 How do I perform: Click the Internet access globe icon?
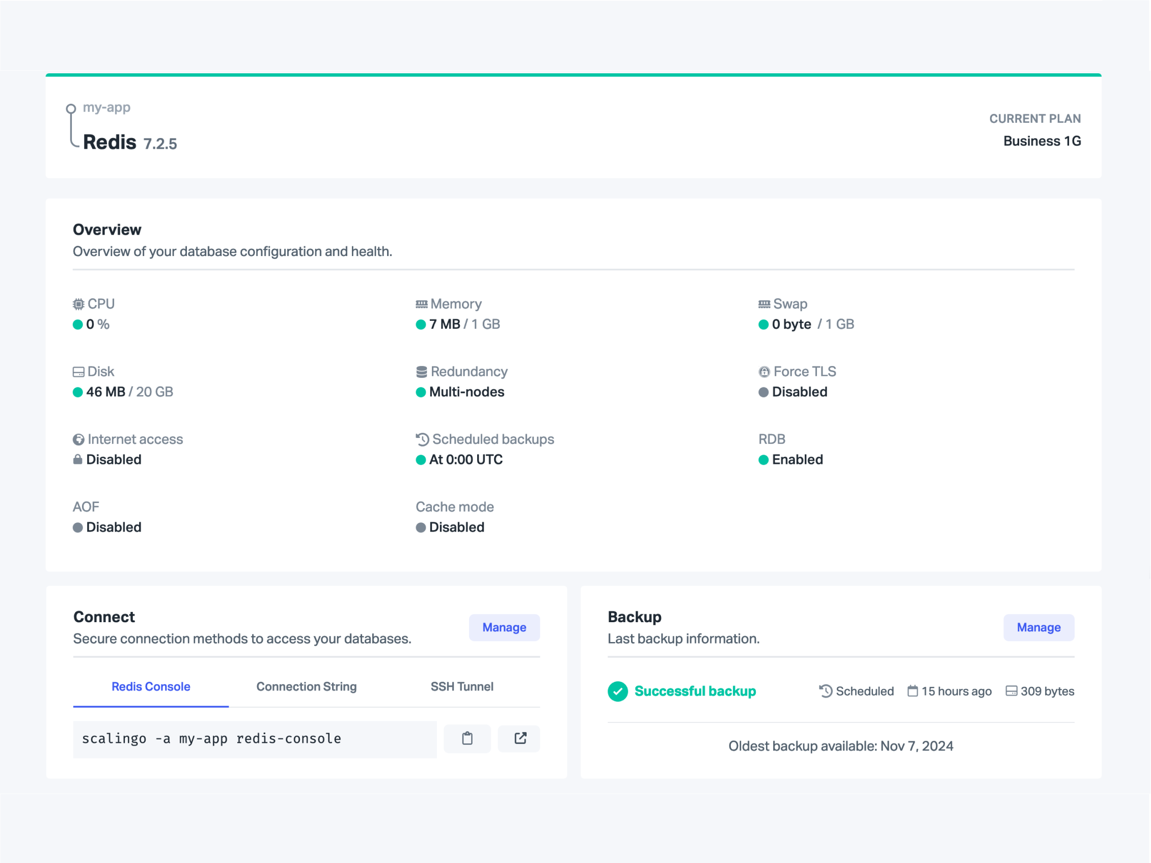(x=78, y=439)
